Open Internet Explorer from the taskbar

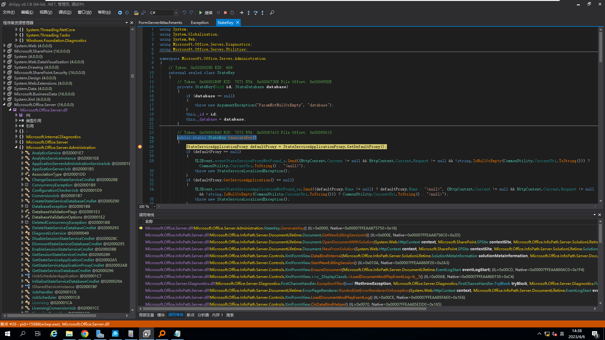[x=54, y=334]
